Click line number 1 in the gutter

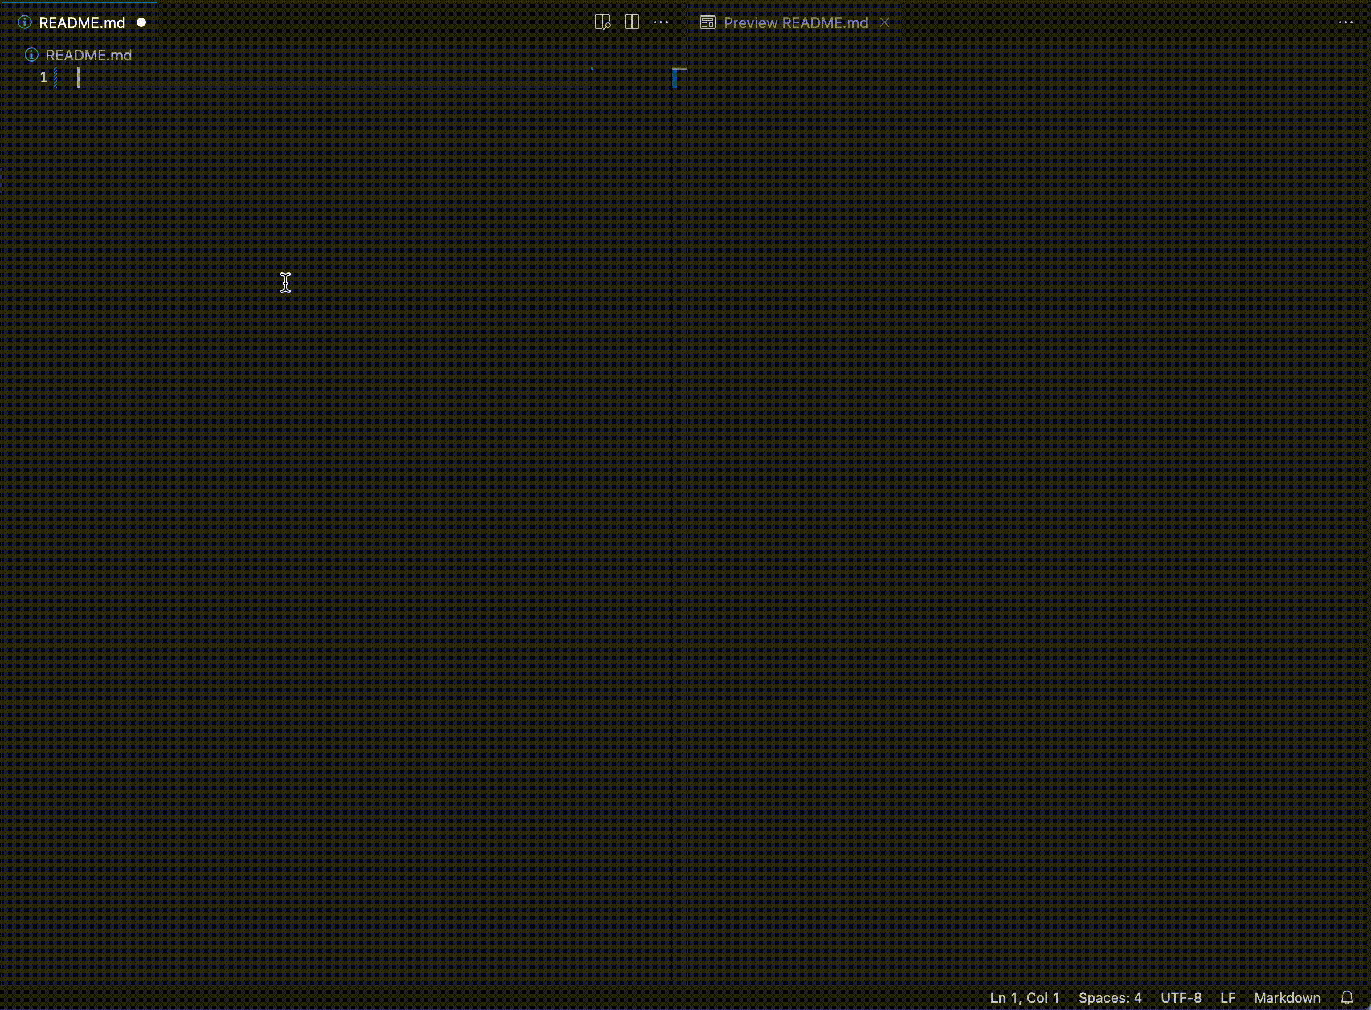(43, 78)
